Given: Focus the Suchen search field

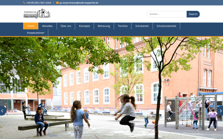Looking at the screenshot, I should click(x=167, y=14).
